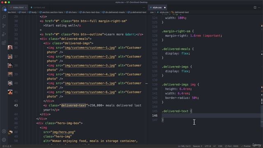This screenshot has height=148, width=263.
Task: Click the Port: 5500 Live Server entry
Action: 232,146
